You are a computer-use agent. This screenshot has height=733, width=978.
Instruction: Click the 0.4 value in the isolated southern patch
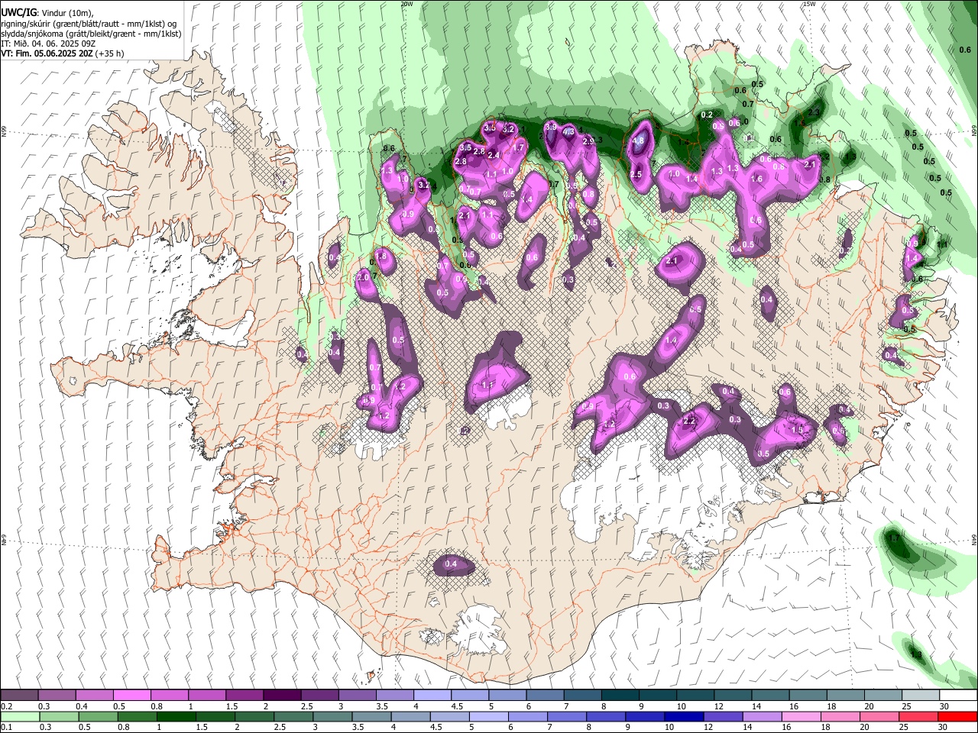point(451,564)
